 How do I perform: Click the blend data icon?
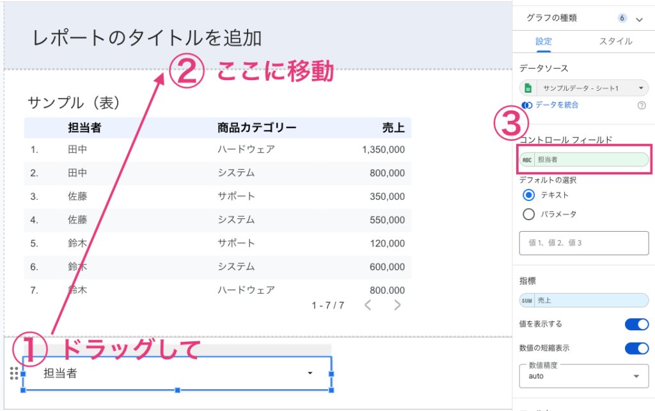point(526,105)
